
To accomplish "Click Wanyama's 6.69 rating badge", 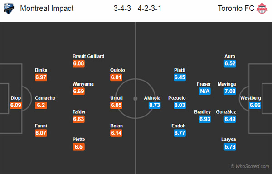I will click(78, 92).
